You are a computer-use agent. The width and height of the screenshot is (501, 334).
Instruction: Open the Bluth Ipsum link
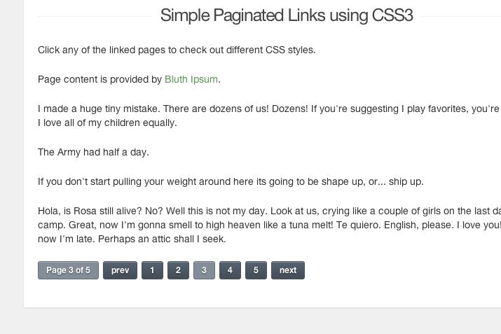tap(191, 79)
